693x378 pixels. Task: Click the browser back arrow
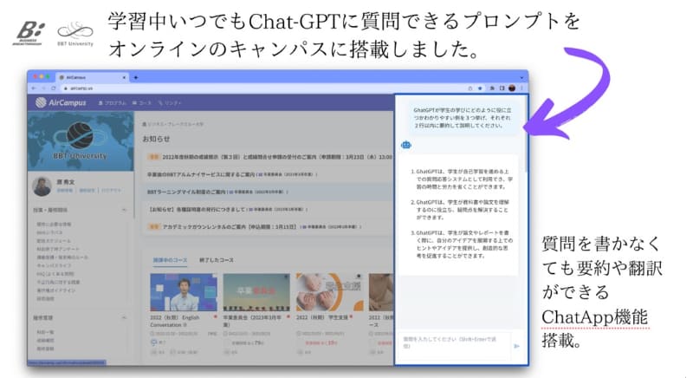(x=34, y=88)
